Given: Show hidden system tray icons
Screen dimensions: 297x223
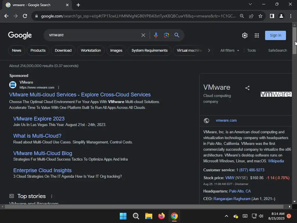Looking at the screenshot, I should point(226,216).
